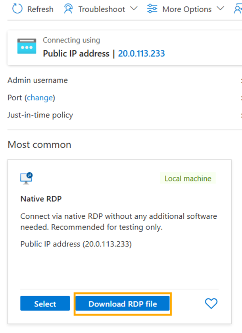
Task: Click the cut-off icon right of More Options
Action: click(x=238, y=9)
